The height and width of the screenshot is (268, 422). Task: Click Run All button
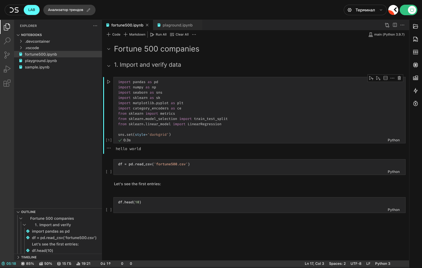158,35
